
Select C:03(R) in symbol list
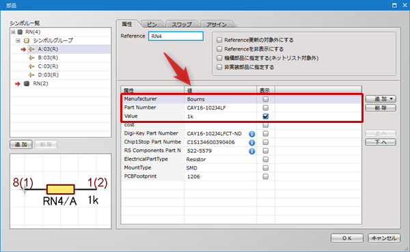[48, 66]
